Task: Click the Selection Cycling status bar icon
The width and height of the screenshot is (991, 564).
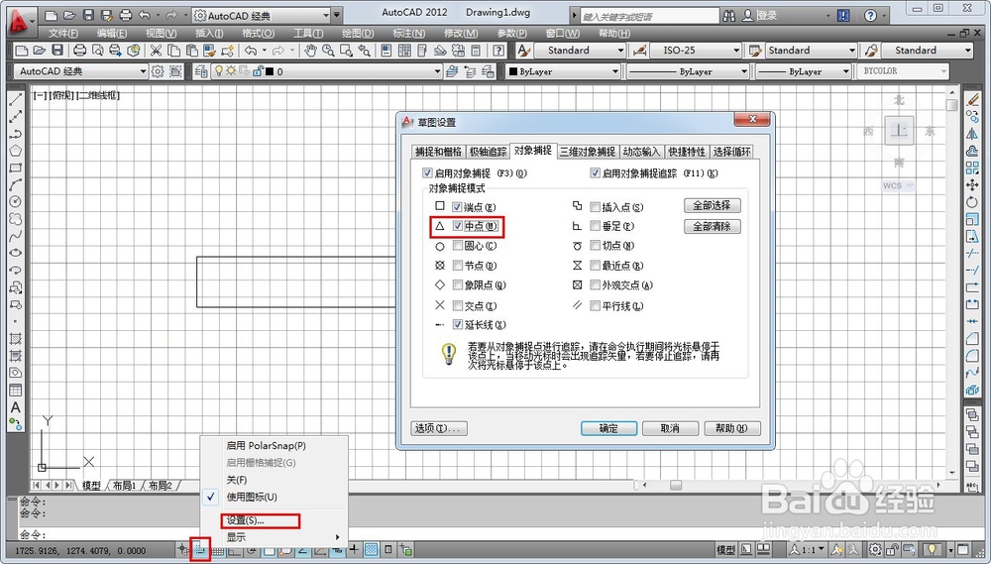Action: point(405,551)
